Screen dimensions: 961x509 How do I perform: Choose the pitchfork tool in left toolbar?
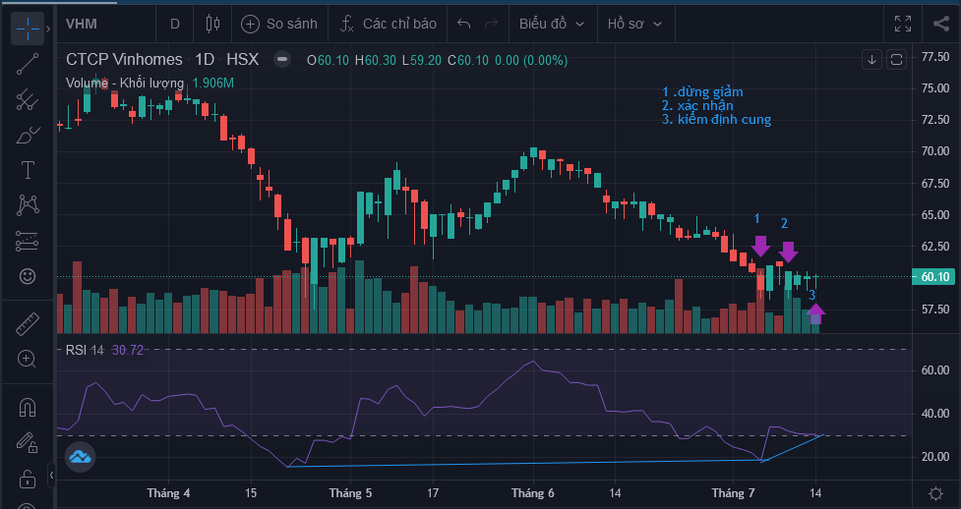pyautogui.click(x=28, y=99)
